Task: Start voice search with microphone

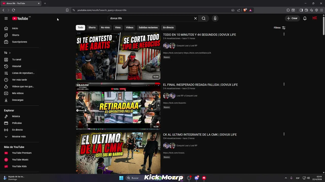Action: [x=215, y=18]
